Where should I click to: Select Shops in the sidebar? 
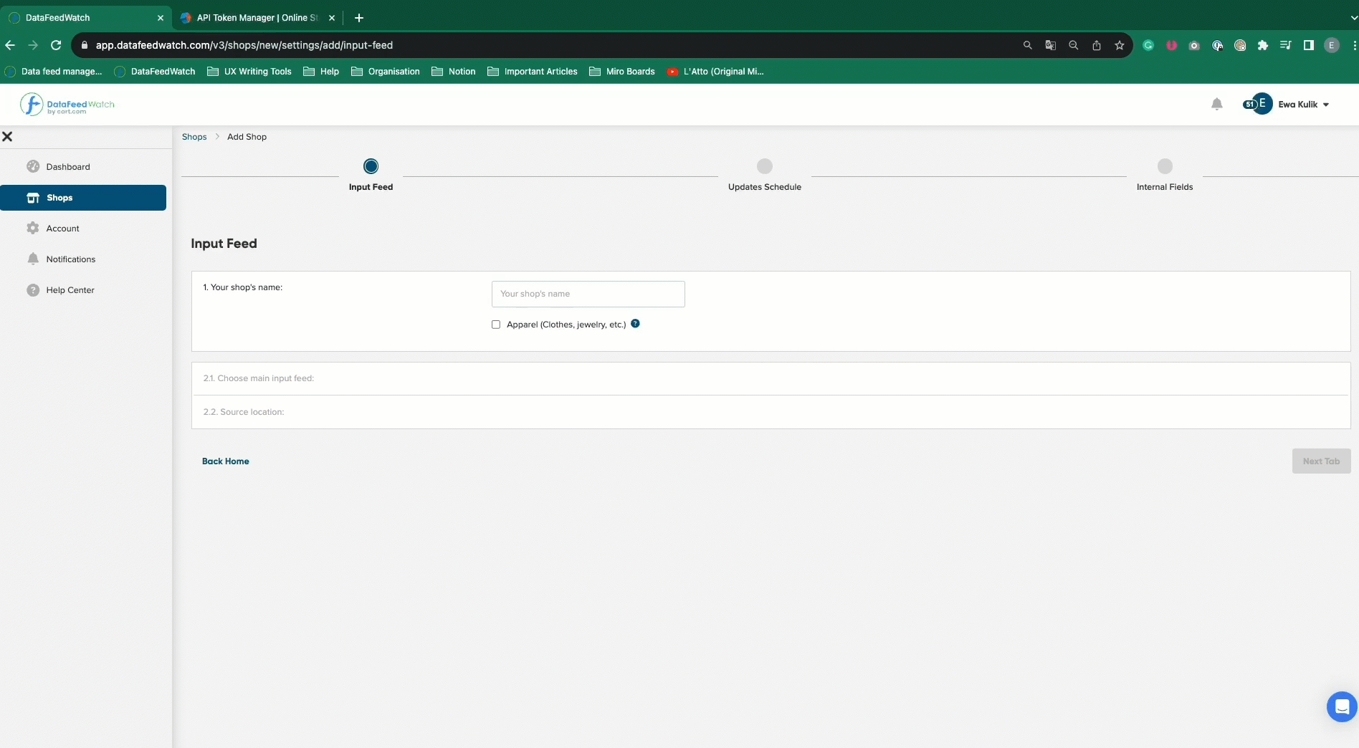(83, 198)
